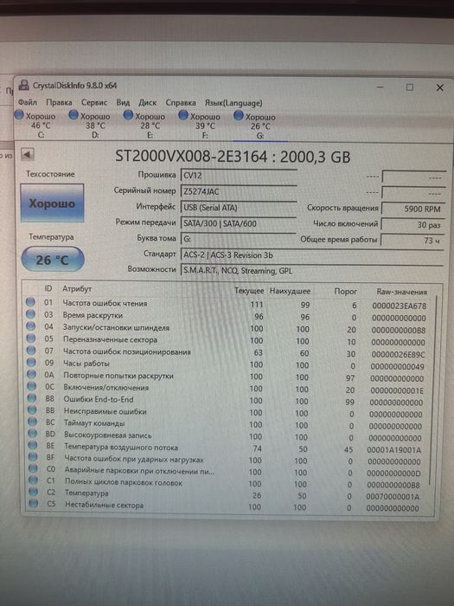Image resolution: width=454 pixels, height=606 pixels.
Task: Click the status dot of attribute BD
Action: pyautogui.click(x=33, y=434)
